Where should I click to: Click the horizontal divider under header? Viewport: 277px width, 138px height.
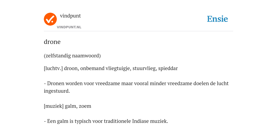138,31
